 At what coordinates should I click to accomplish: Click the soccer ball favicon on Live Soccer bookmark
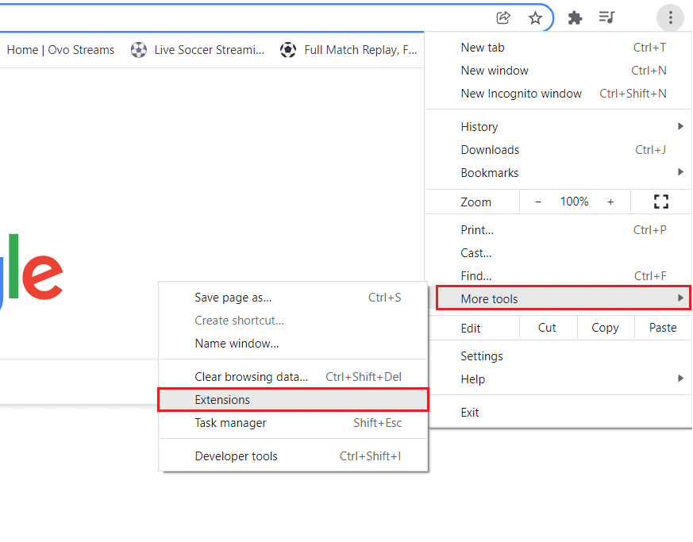pyautogui.click(x=138, y=49)
